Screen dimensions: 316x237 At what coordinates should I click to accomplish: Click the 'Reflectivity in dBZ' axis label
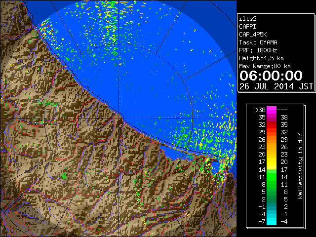300,166
